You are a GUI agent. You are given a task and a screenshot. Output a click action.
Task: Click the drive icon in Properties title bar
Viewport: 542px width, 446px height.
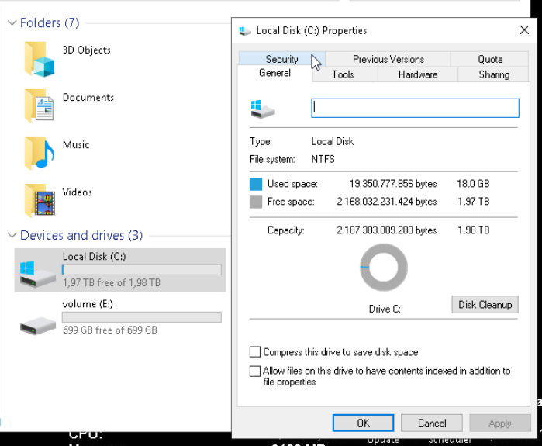245,31
